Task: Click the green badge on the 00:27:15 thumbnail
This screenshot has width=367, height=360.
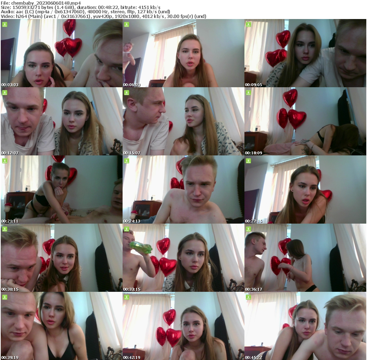Action: (249, 162)
